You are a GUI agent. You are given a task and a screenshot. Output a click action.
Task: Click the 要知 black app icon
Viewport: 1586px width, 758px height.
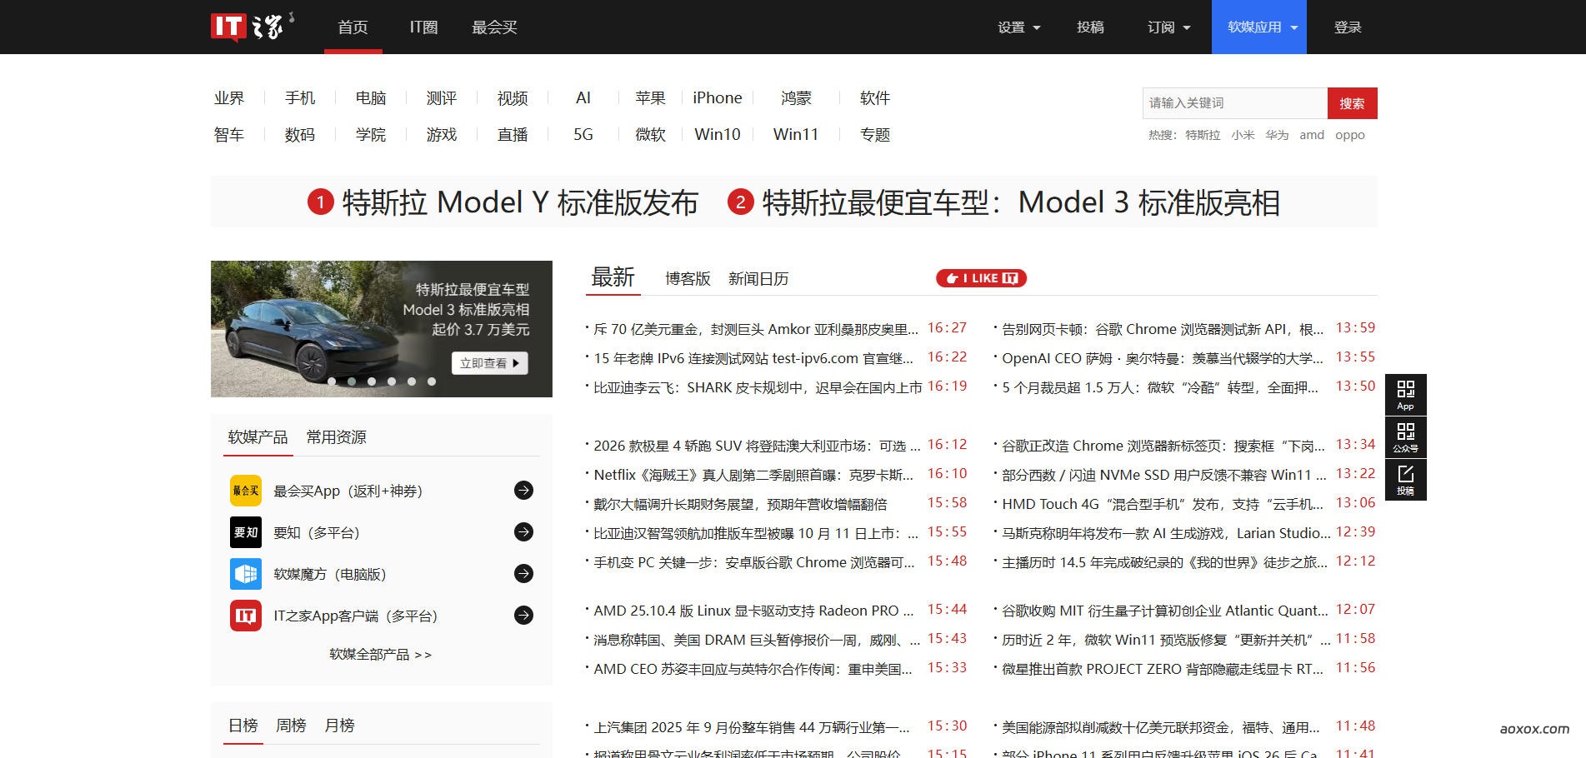(x=246, y=532)
